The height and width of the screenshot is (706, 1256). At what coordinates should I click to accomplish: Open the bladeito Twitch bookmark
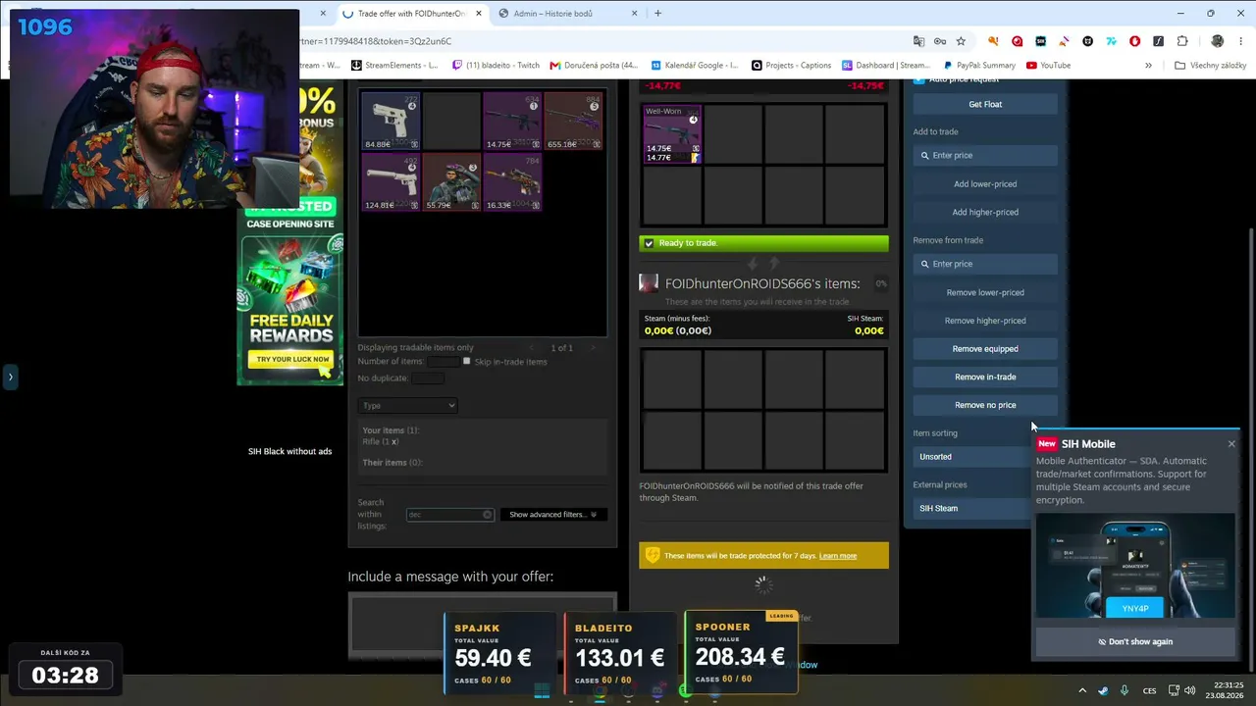click(496, 66)
